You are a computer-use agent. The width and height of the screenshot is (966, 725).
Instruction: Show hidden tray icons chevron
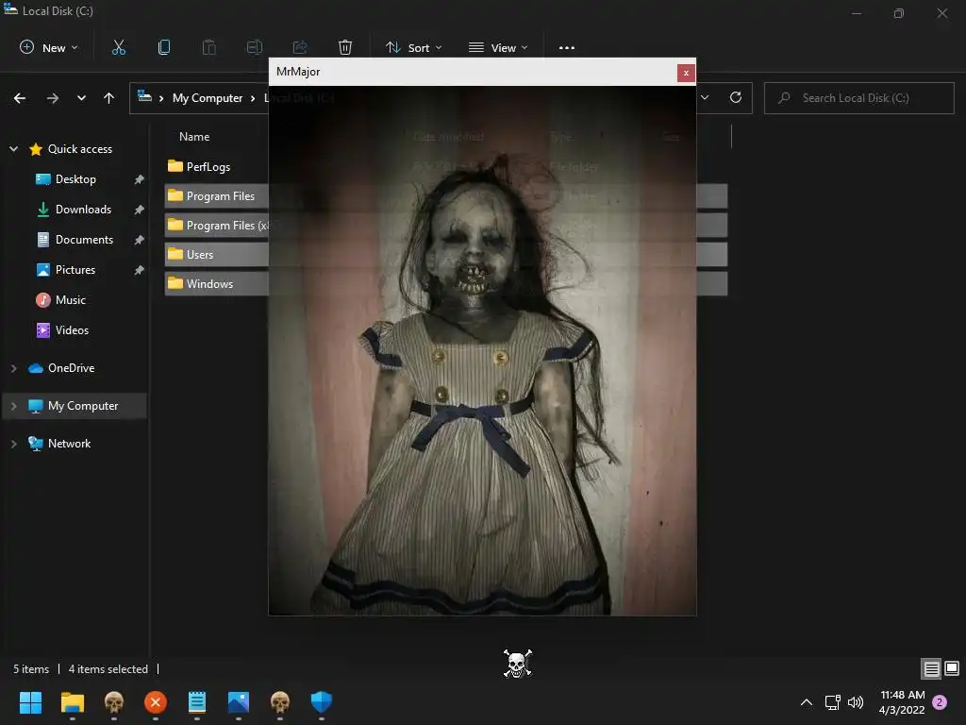coord(806,702)
